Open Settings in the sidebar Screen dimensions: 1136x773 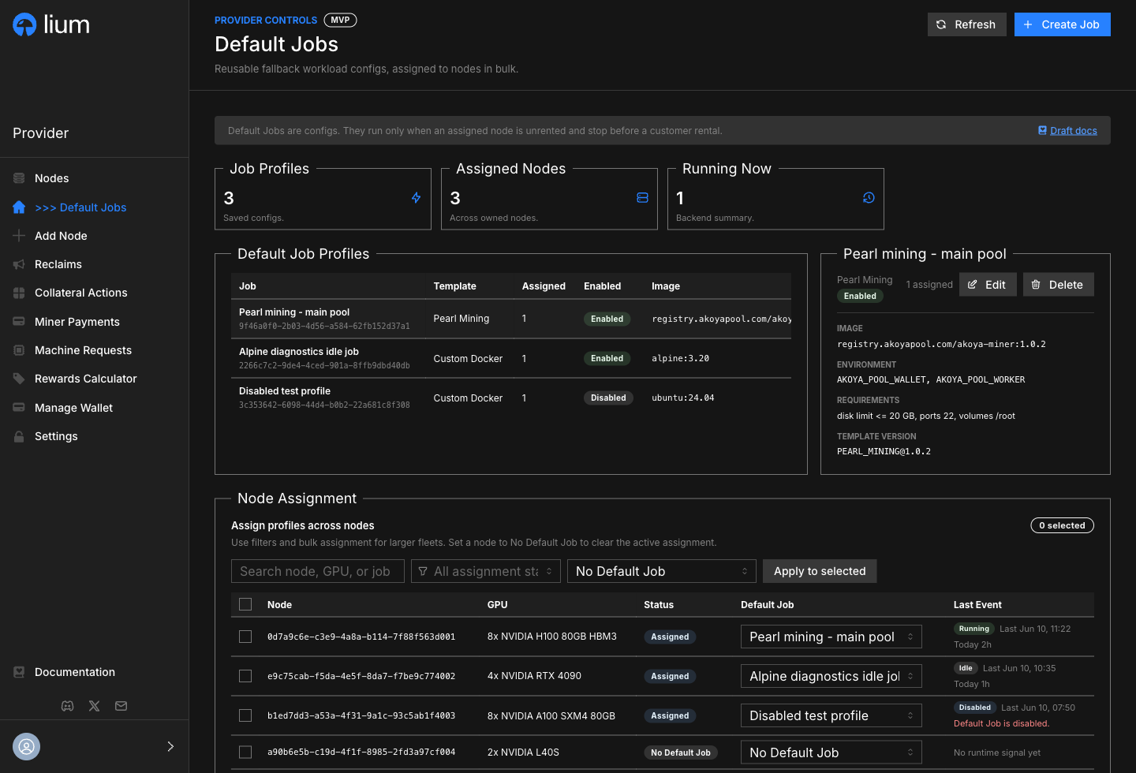56,436
